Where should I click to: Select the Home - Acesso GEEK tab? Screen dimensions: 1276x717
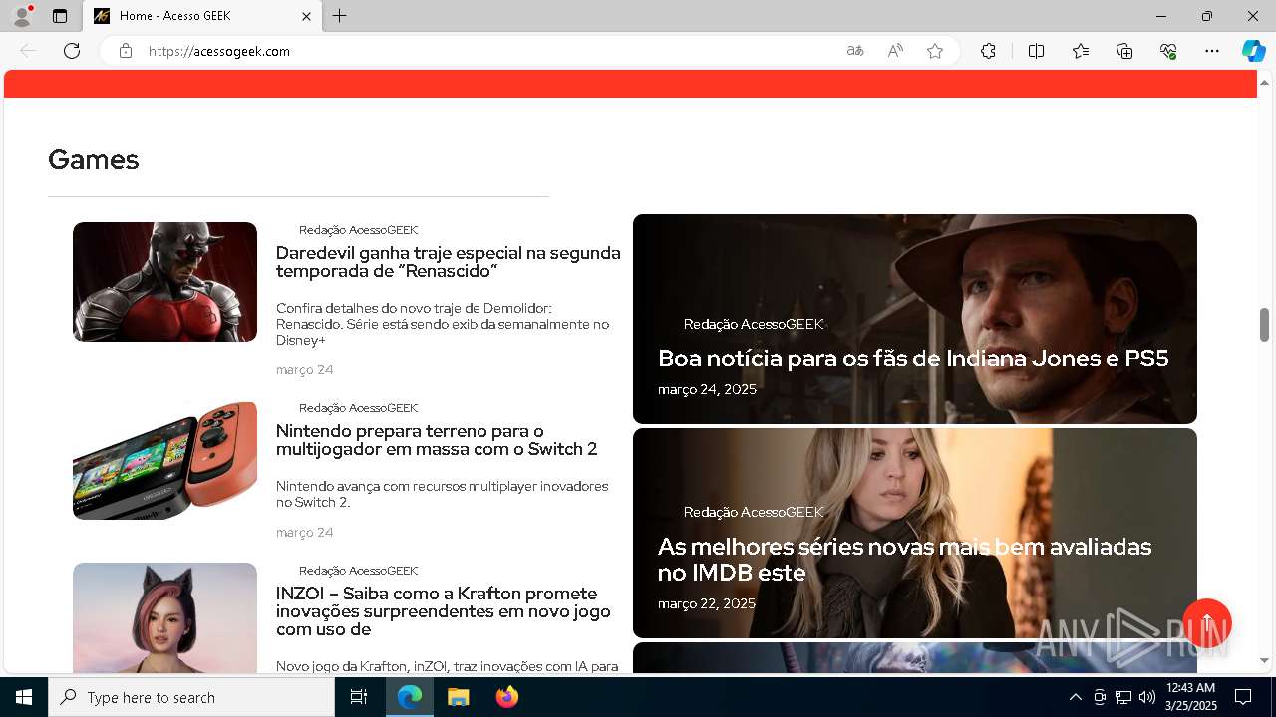pyautogui.click(x=201, y=16)
